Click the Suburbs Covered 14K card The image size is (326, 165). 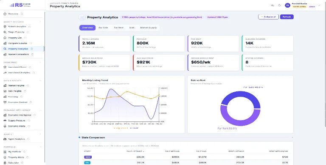click(267, 44)
